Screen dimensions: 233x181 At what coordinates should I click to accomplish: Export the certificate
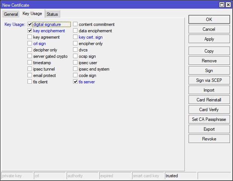[x=209, y=129]
